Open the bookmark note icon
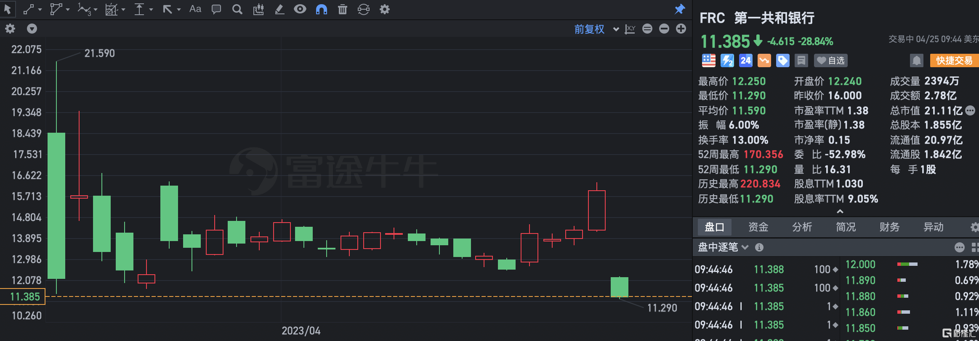The image size is (979, 341). point(801,60)
